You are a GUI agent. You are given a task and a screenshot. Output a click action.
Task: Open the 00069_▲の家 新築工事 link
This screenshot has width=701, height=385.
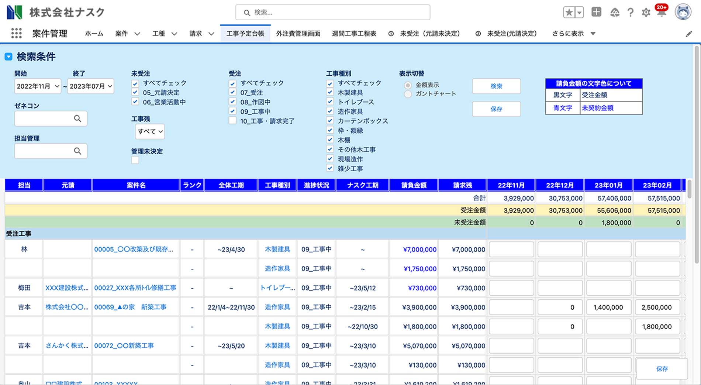[x=130, y=307]
